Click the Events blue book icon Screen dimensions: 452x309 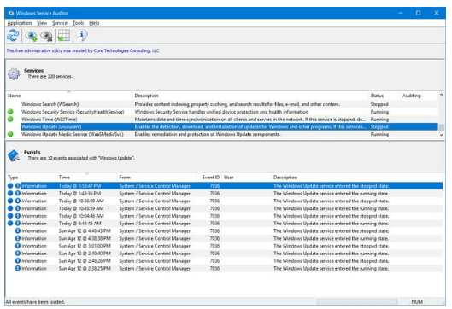14,155
